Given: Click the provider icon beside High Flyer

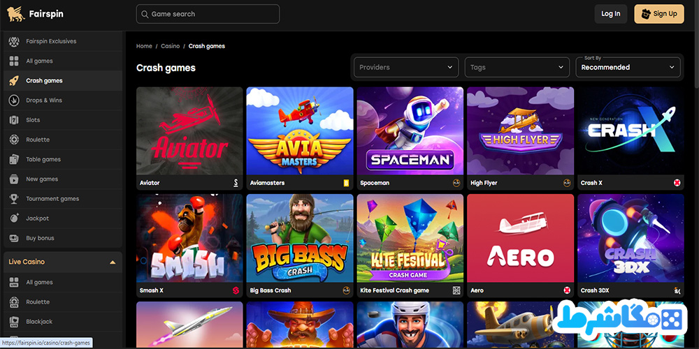Looking at the screenshot, I should pos(567,182).
